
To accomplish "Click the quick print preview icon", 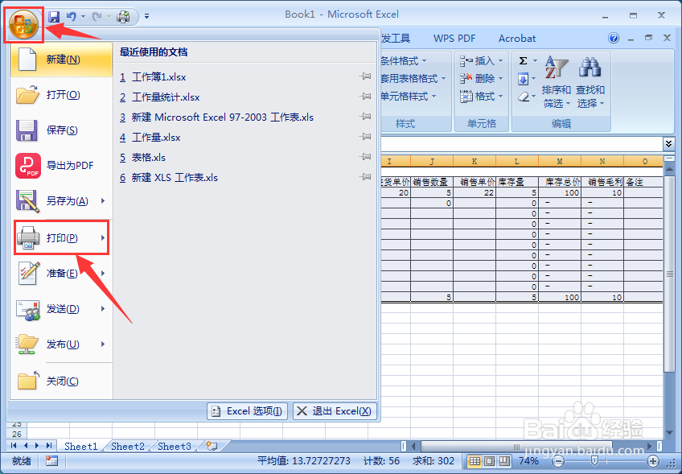I will coord(124,17).
